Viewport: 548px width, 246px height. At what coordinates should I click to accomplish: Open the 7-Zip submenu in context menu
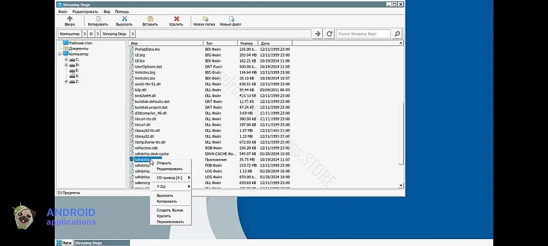point(171,187)
